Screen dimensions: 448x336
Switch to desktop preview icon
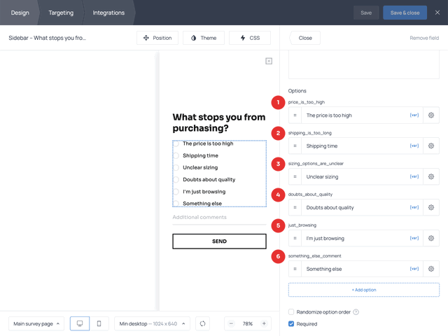(x=80, y=323)
